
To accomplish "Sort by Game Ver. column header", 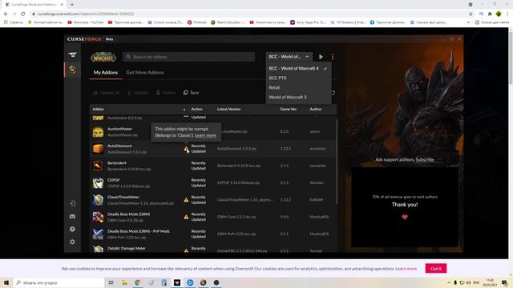I will point(289,109).
